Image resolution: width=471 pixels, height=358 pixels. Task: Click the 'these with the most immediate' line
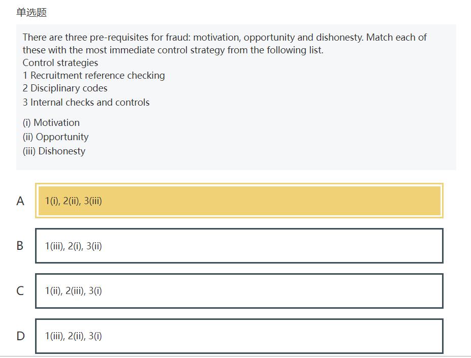point(173,50)
